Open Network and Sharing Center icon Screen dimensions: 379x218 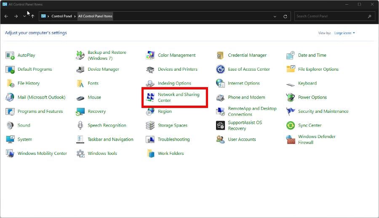[150, 97]
